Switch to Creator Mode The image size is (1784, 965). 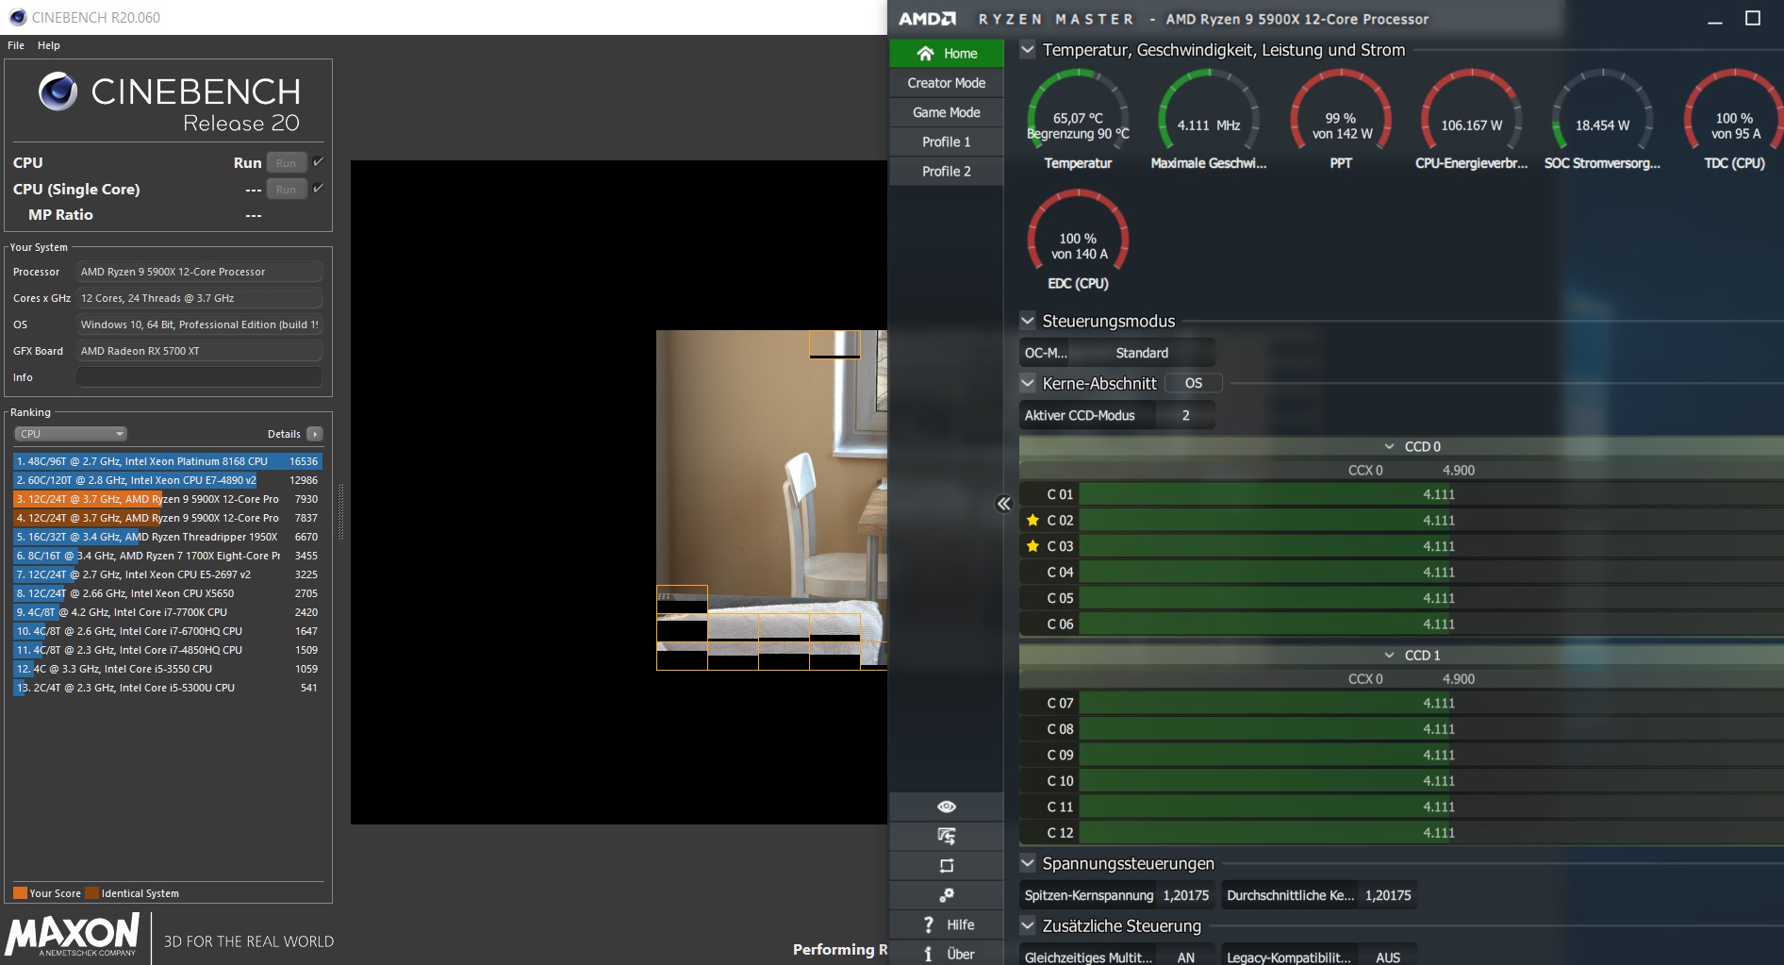coord(947,83)
